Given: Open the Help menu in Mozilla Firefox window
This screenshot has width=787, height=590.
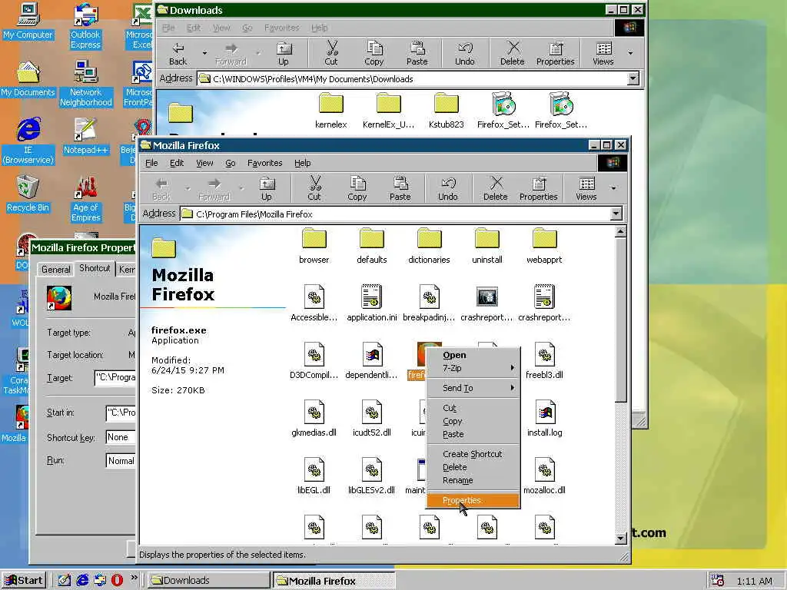Looking at the screenshot, I should click(x=303, y=163).
